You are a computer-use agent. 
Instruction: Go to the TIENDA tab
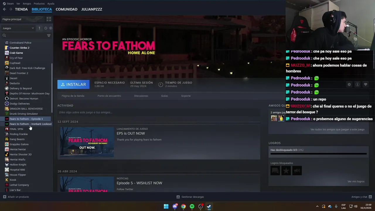[21, 9]
